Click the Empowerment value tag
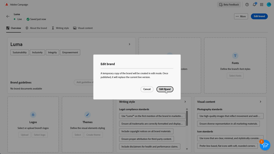 [x=70, y=52]
